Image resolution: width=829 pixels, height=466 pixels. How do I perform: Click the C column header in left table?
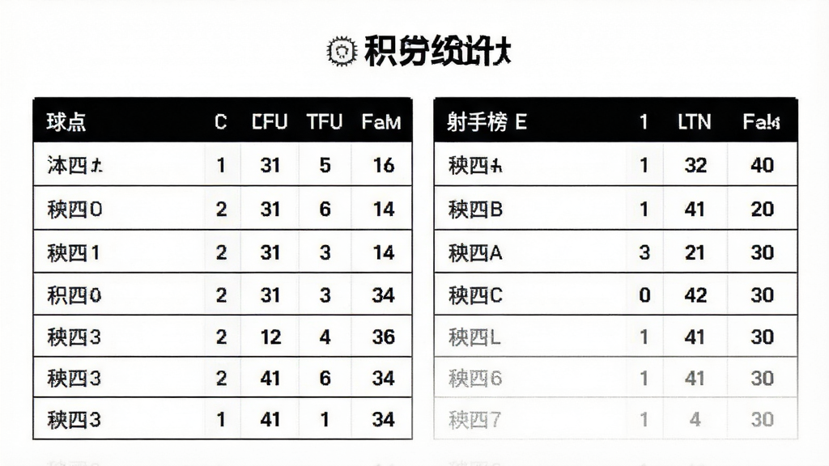coord(221,122)
